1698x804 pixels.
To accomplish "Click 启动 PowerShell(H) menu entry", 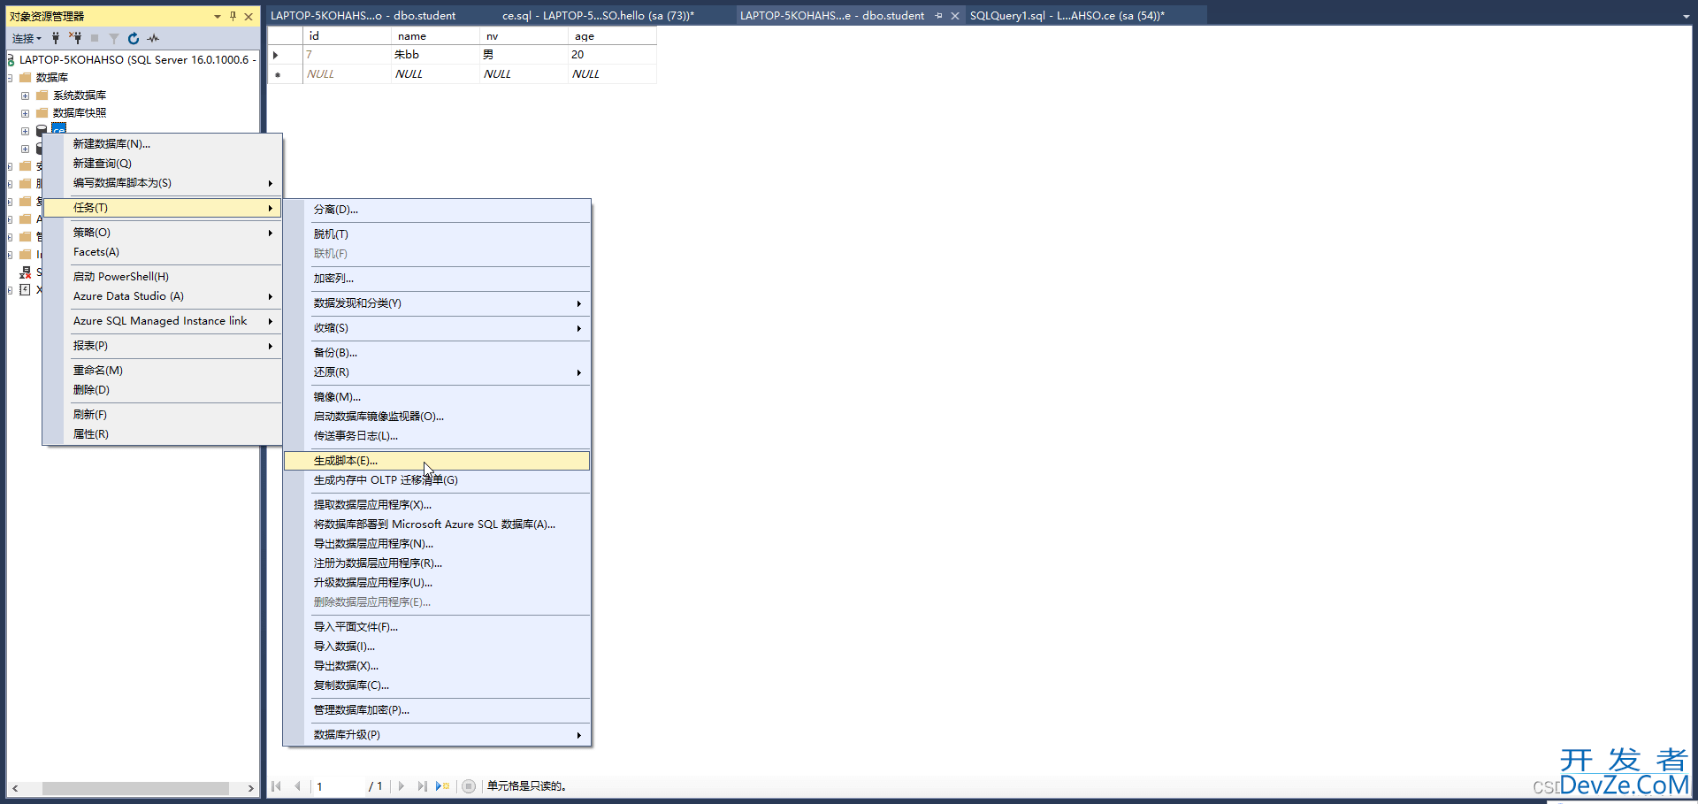I will pyautogui.click(x=163, y=277).
